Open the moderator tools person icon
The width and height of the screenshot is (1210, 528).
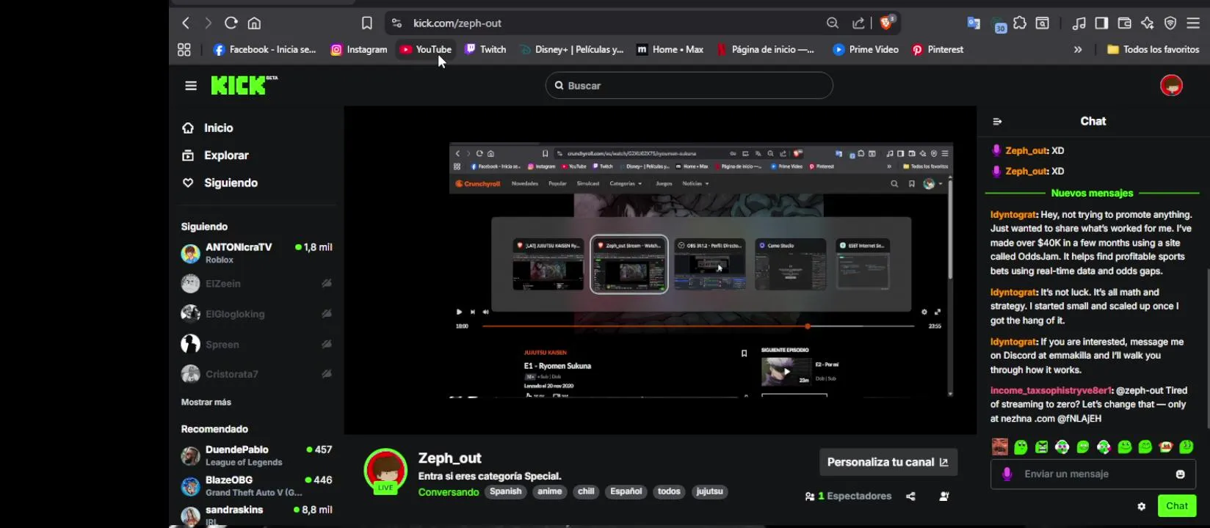(944, 496)
